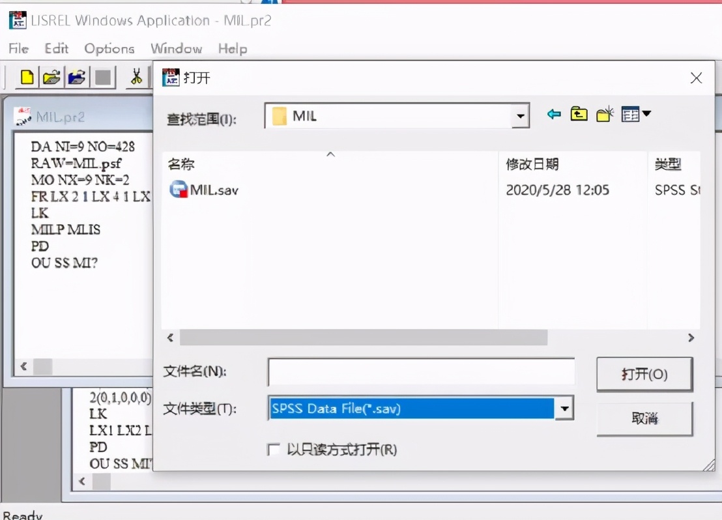Viewport: 722px width, 520px height.
Task: Expand the view options arrow next to grid icon
Action: coord(644,113)
